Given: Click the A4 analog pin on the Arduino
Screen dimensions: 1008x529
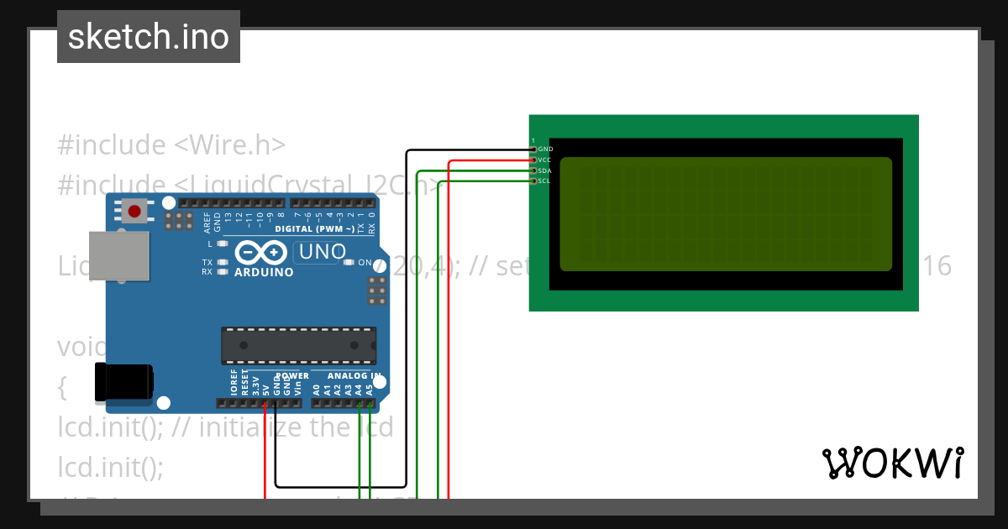Looking at the screenshot, I should [360, 403].
